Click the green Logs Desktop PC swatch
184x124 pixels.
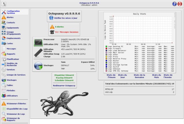pyautogui.click(x=106, y=46)
